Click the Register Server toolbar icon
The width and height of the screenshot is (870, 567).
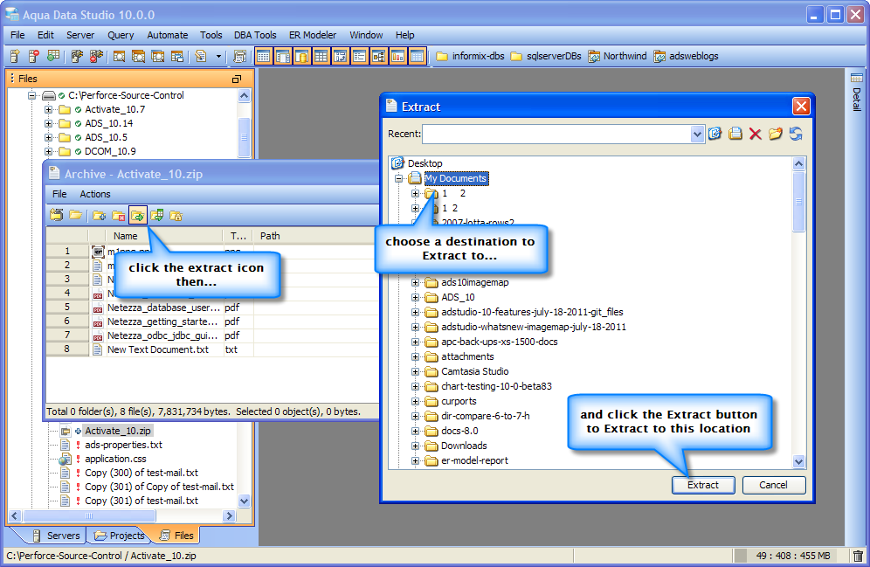click(15, 56)
